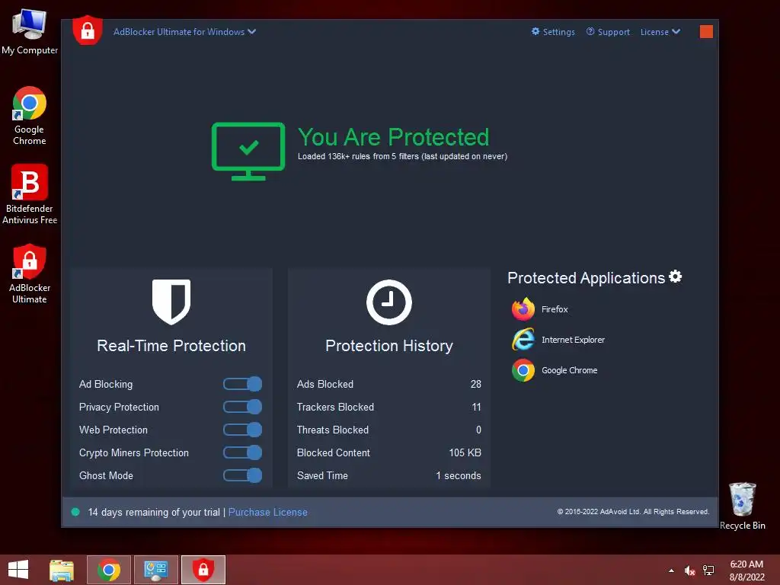
Task: Click the Trackers Blocked value 11
Action: coord(476,407)
